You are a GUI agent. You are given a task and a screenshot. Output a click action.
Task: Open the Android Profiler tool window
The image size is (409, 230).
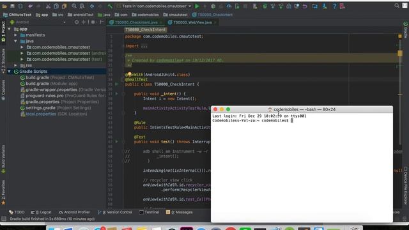pyautogui.click(x=74, y=212)
